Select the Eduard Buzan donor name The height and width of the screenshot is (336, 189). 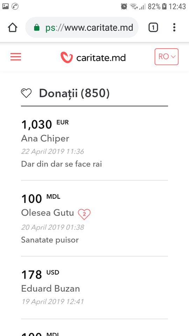(x=50, y=289)
